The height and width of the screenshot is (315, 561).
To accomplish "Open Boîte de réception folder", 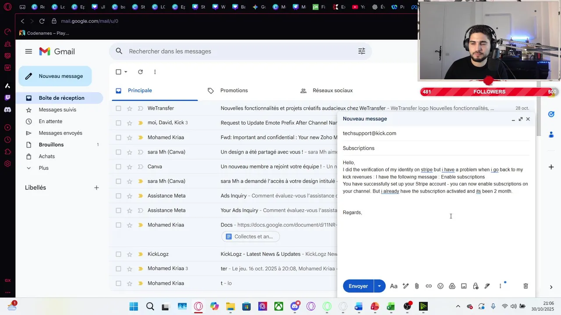I will [x=60, y=98].
